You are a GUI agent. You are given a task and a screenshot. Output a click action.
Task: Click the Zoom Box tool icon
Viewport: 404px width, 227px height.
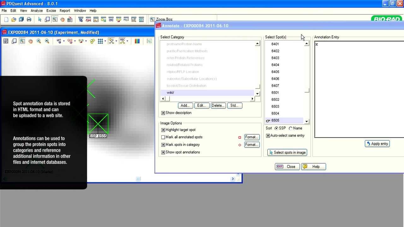click(152, 19)
